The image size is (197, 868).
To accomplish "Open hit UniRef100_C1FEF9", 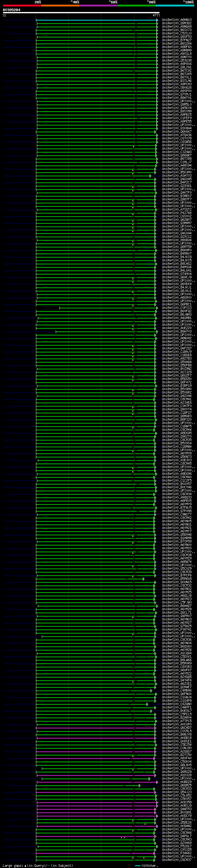I will point(177,118).
